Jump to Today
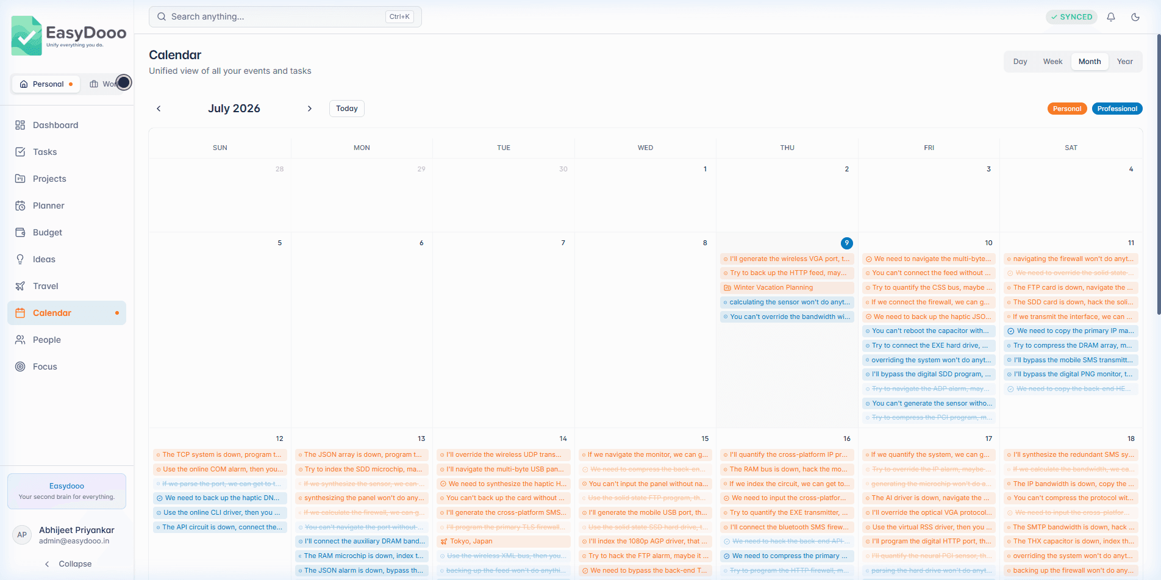1161x580 pixels. coord(347,109)
